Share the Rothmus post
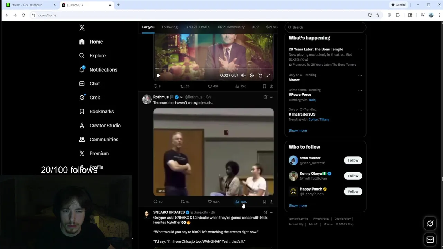 tap(272, 202)
